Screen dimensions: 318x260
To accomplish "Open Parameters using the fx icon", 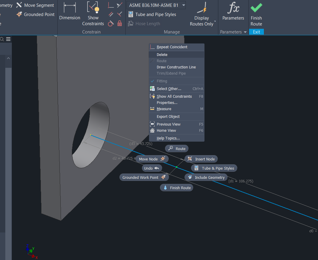I will click(x=233, y=9).
